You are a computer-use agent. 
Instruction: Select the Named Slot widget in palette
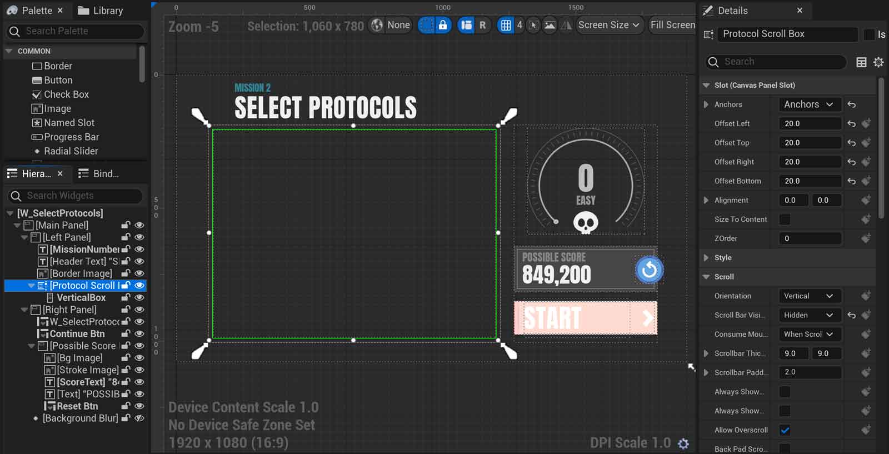63,123
